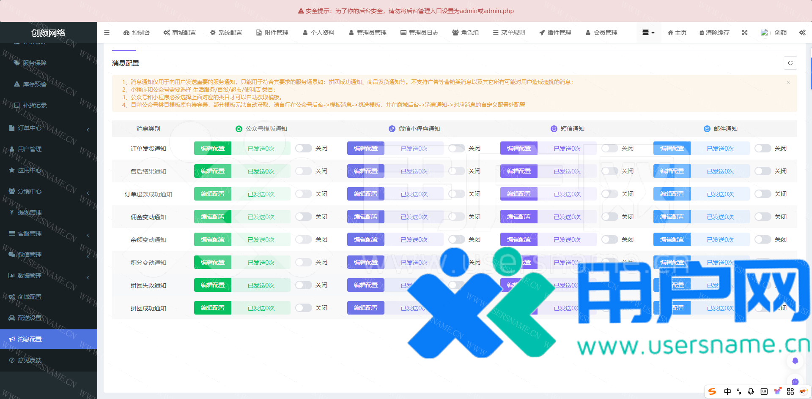Open the 系统配置 top menu item
Screen dimensions: 812x399
(226, 33)
